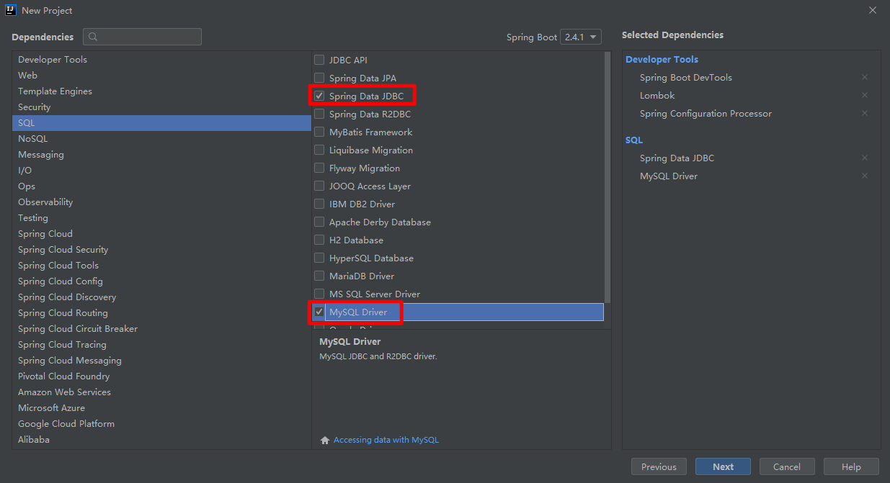The height and width of the screenshot is (483, 890).
Task: Enable HyperSQL Database checkbox
Action: (x=319, y=258)
